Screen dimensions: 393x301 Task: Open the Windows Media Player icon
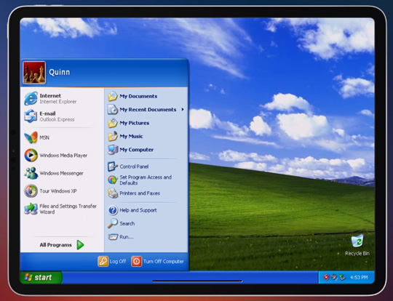(x=31, y=156)
